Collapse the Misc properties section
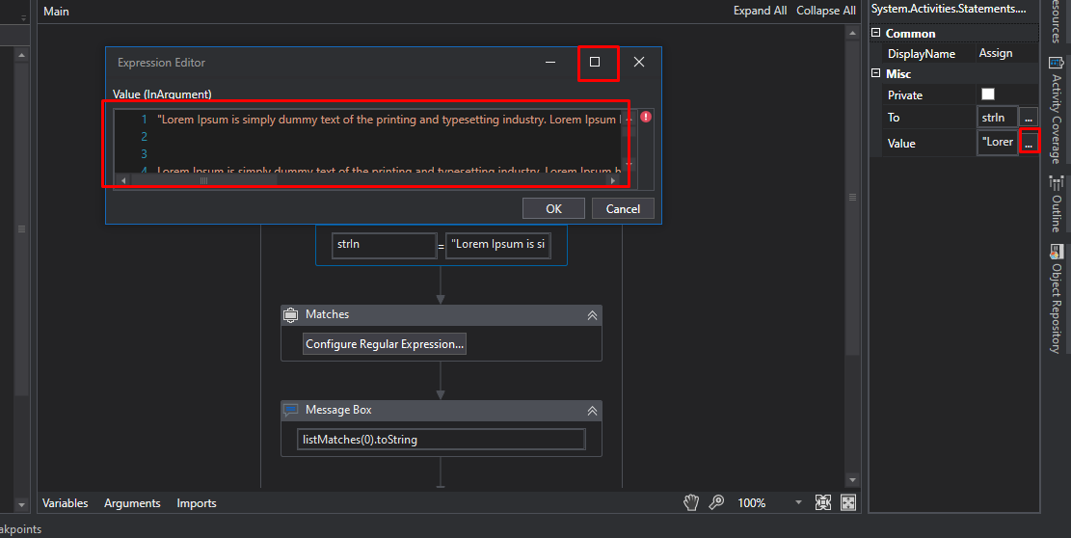This screenshot has width=1071, height=538. coord(875,73)
